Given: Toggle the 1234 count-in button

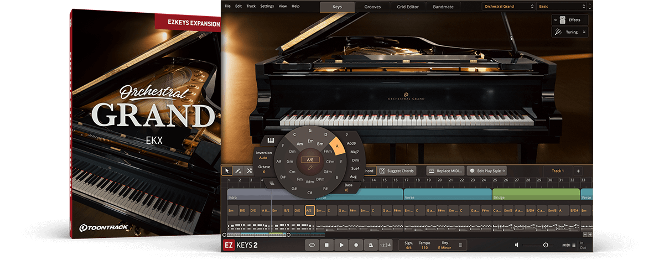Looking at the screenshot, I should click(385, 245).
